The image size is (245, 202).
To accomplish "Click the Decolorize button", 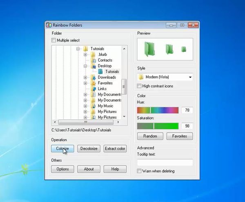I will pos(89,149).
